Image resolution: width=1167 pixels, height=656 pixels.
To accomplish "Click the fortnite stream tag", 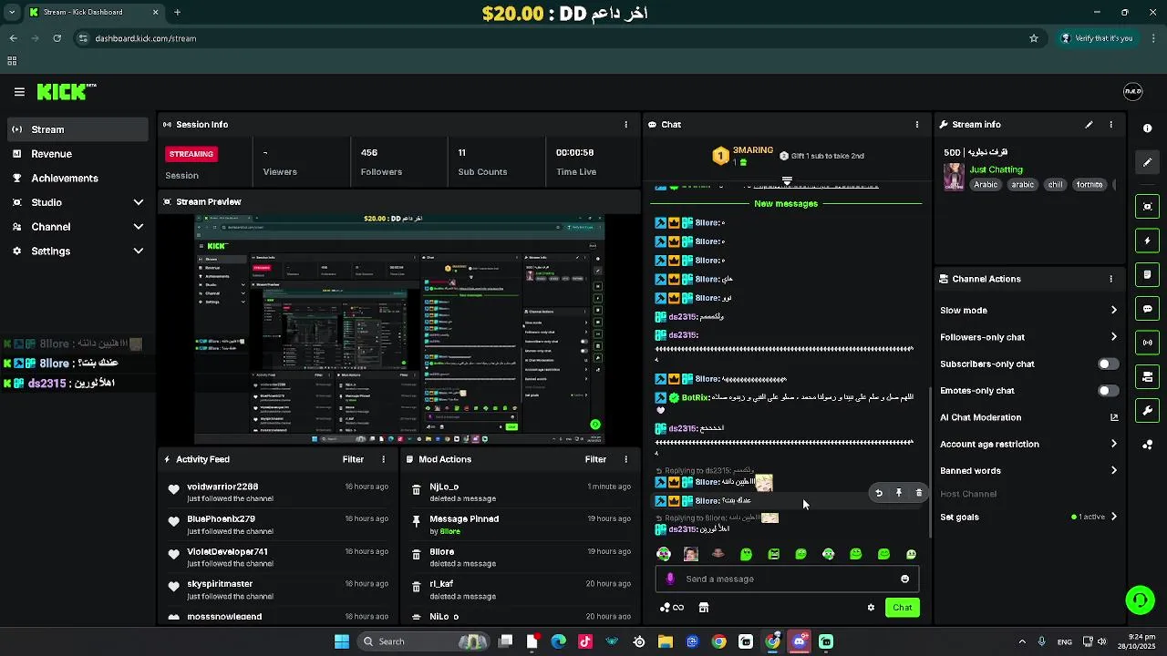I will pos(1090,185).
